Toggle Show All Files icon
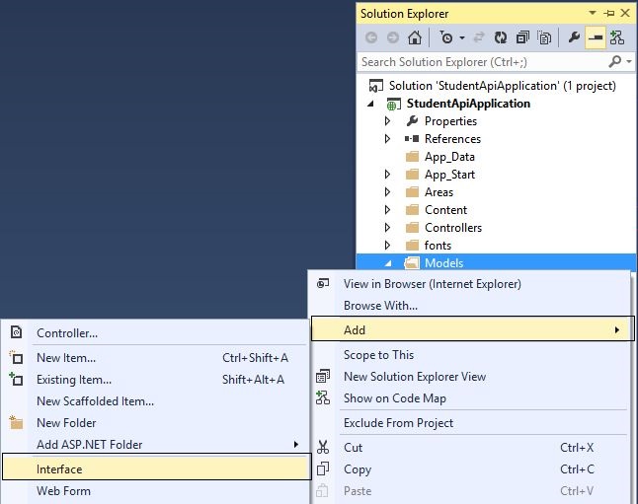 (544, 37)
